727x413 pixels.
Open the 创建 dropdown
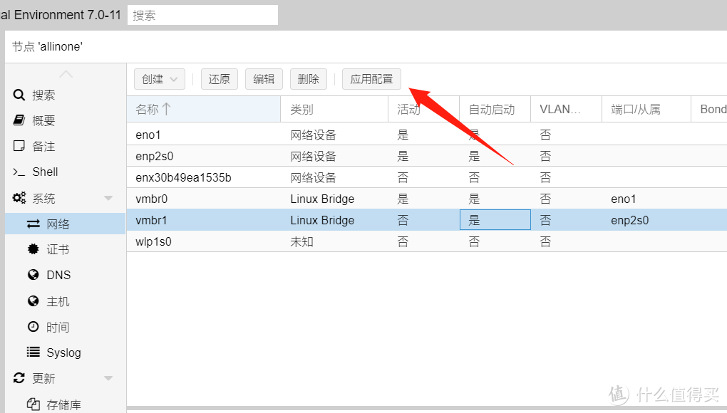click(x=159, y=79)
